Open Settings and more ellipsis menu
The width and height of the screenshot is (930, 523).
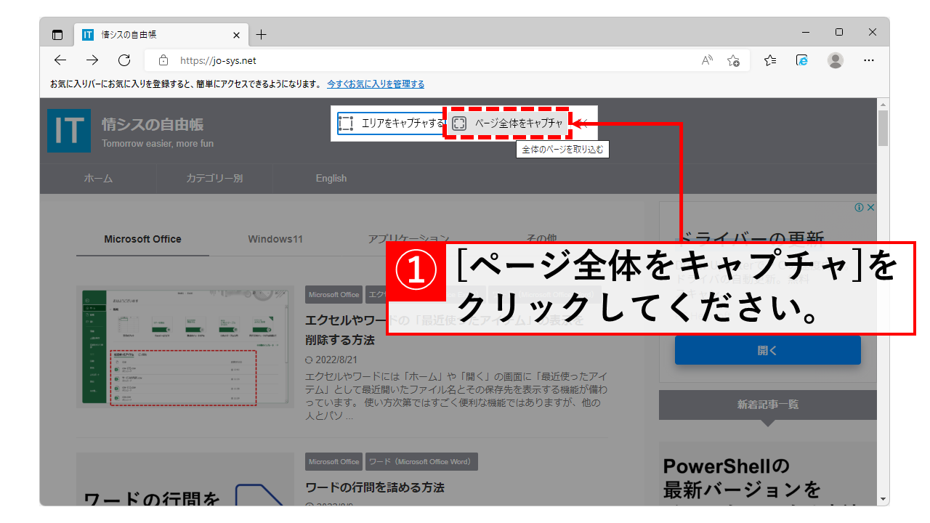tap(868, 61)
